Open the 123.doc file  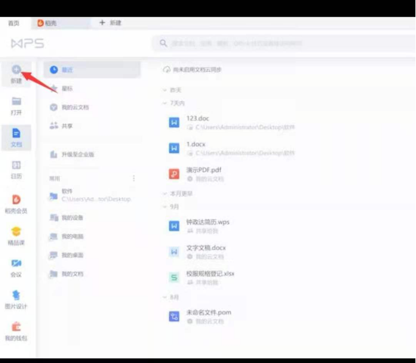[x=232, y=123]
